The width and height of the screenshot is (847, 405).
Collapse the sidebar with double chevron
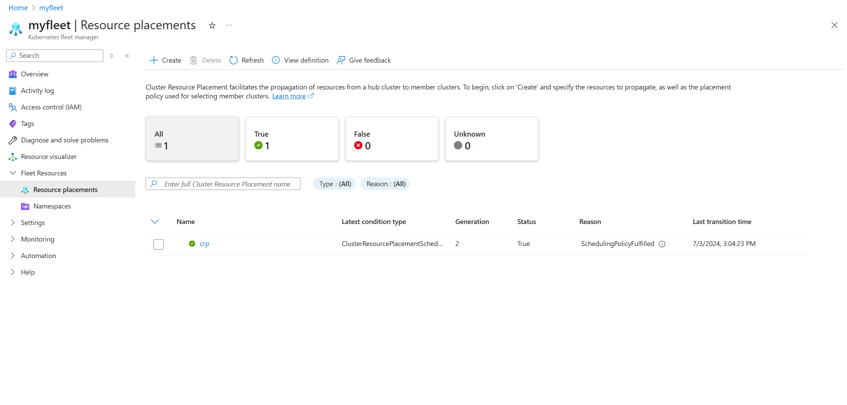[127, 56]
